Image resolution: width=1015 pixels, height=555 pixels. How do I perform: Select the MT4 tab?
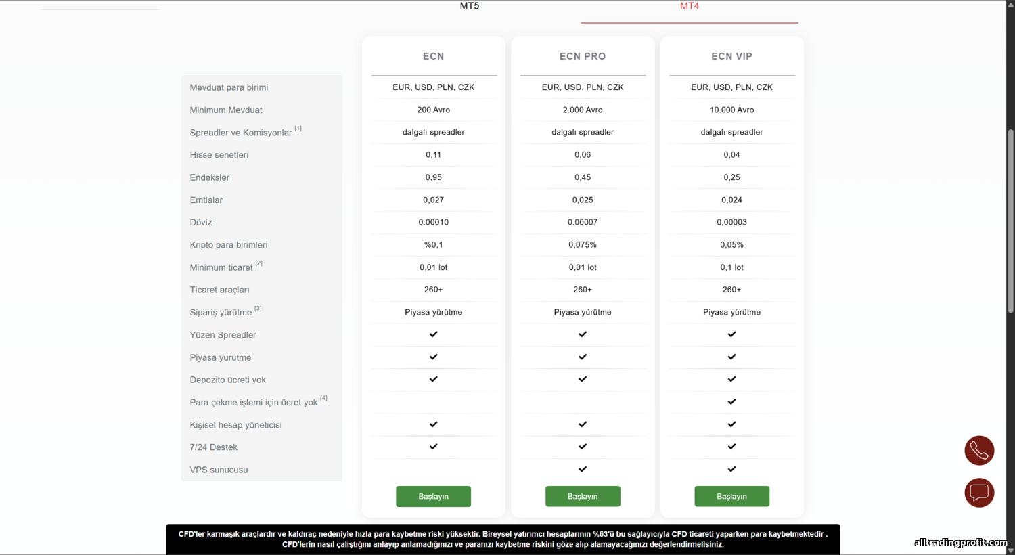pyautogui.click(x=690, y=6)
